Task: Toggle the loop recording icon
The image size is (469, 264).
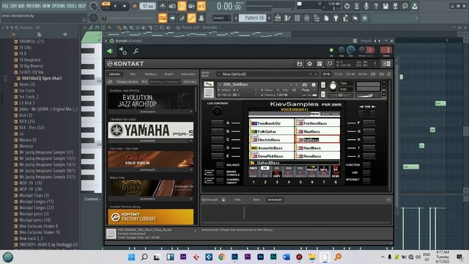Action: click(202, 6)
